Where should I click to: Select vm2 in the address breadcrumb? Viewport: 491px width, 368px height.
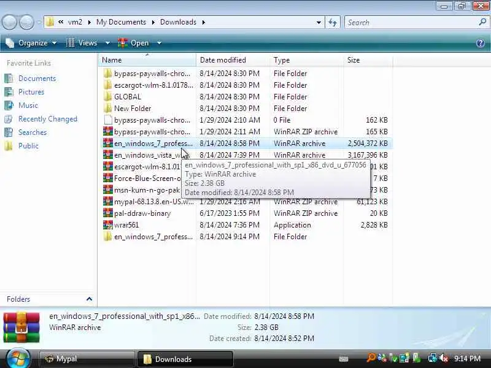[75, 22]
